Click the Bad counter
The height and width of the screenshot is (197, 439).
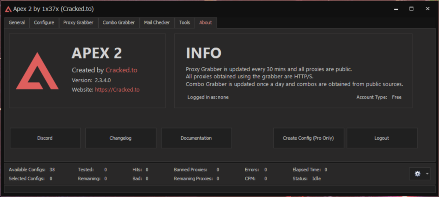[147, 179]
